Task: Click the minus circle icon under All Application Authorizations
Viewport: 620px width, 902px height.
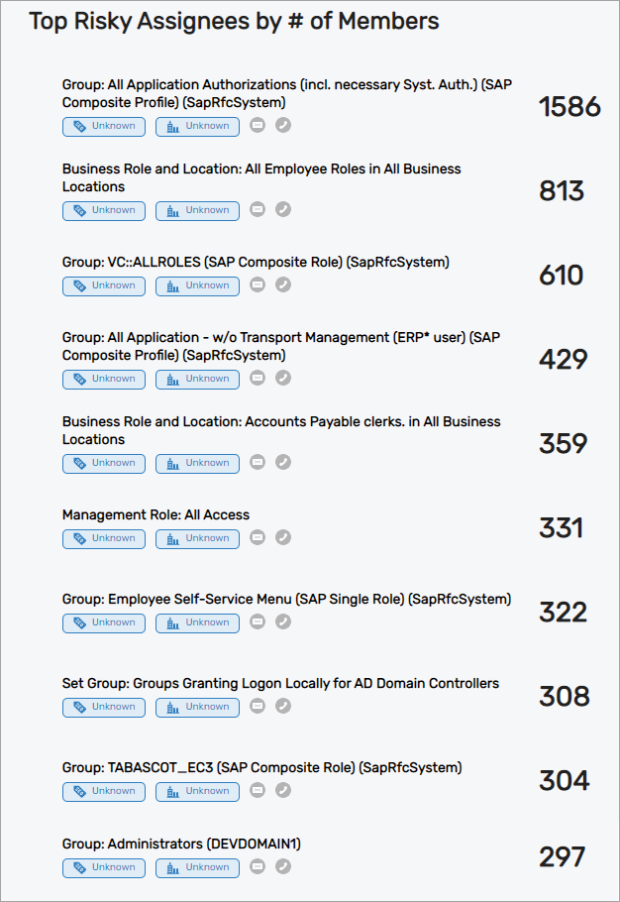Action: click(x=258, y=126)
